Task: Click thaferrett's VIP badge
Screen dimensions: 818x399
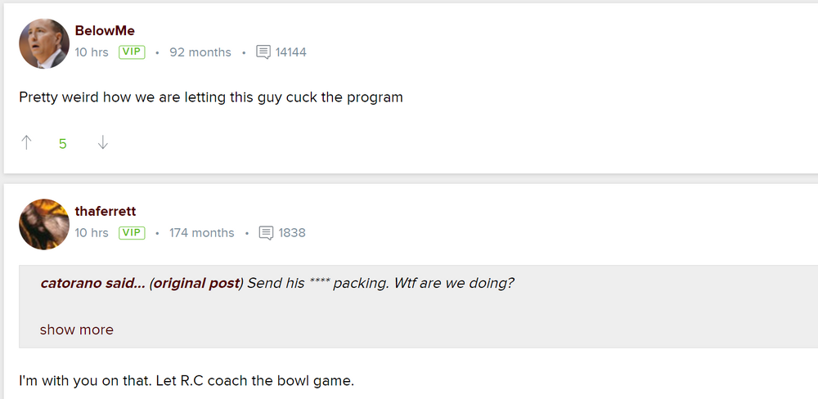Action: (132, 233)
